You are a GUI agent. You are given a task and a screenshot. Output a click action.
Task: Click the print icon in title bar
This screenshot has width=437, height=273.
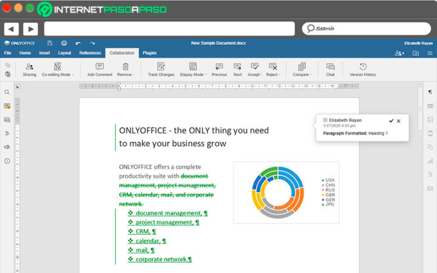click(64, 43)
